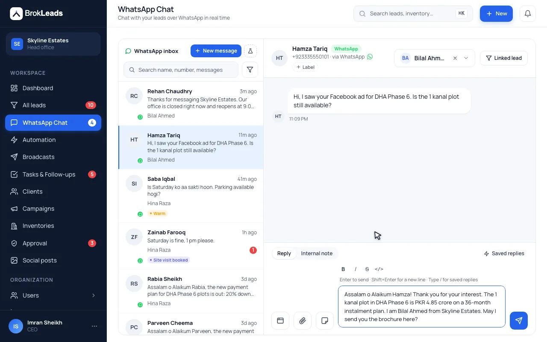
Task: Open Zainab Farooq's conversation
Action: (x=191, y=246)
